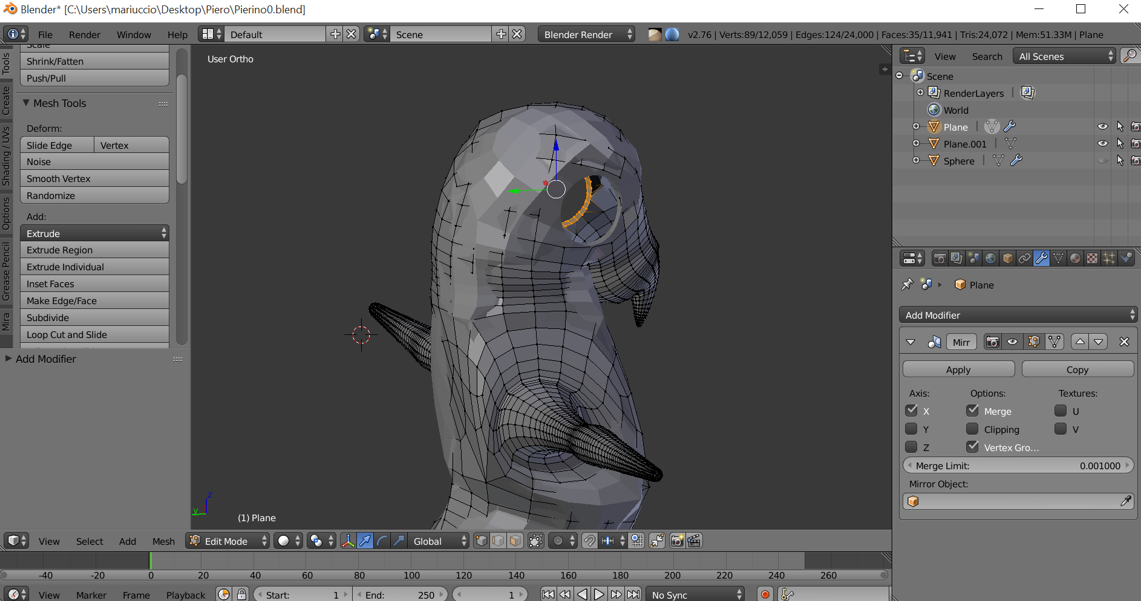This screenshot has width=1141, height=601.
Task: Open Scene properties tab
Action: tap(973, 258)
